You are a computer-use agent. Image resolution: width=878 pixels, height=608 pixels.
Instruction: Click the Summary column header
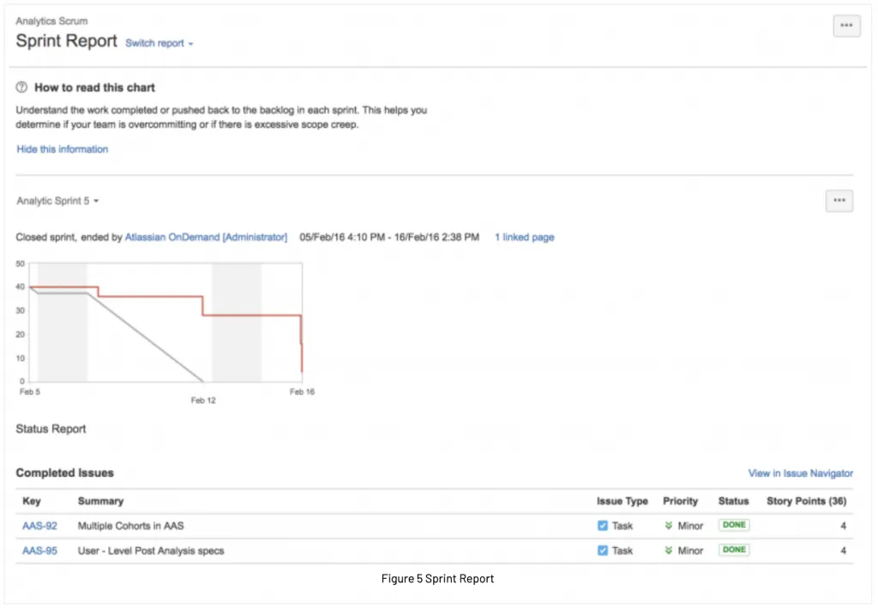101,501
